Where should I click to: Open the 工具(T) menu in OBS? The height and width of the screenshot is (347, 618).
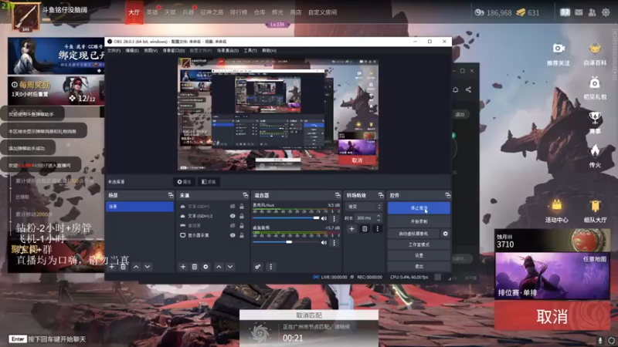250,51
